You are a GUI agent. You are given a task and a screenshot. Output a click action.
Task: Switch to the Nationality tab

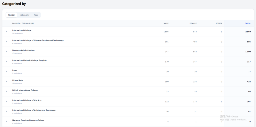[x=24, y=15]
